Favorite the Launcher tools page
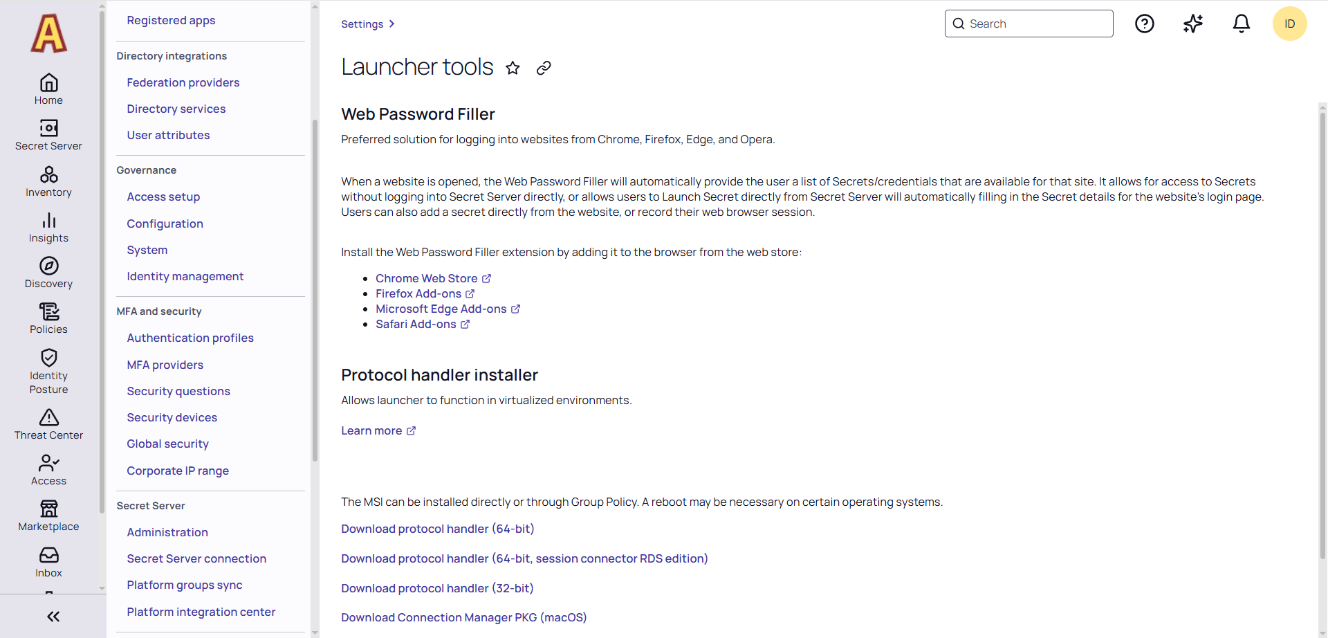The width and height of the screenshot is (1328, 638). coord(513,68)
